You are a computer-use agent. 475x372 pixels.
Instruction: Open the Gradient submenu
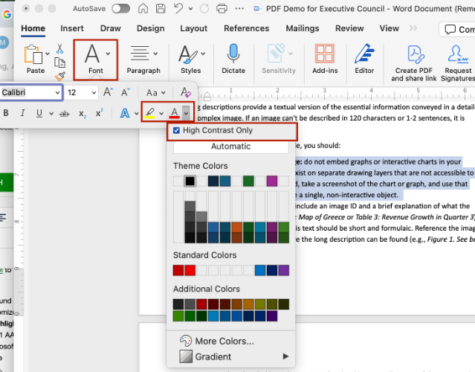click(231, 356)
